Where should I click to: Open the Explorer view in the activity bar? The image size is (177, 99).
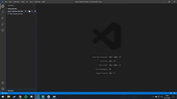coord(3,6)
